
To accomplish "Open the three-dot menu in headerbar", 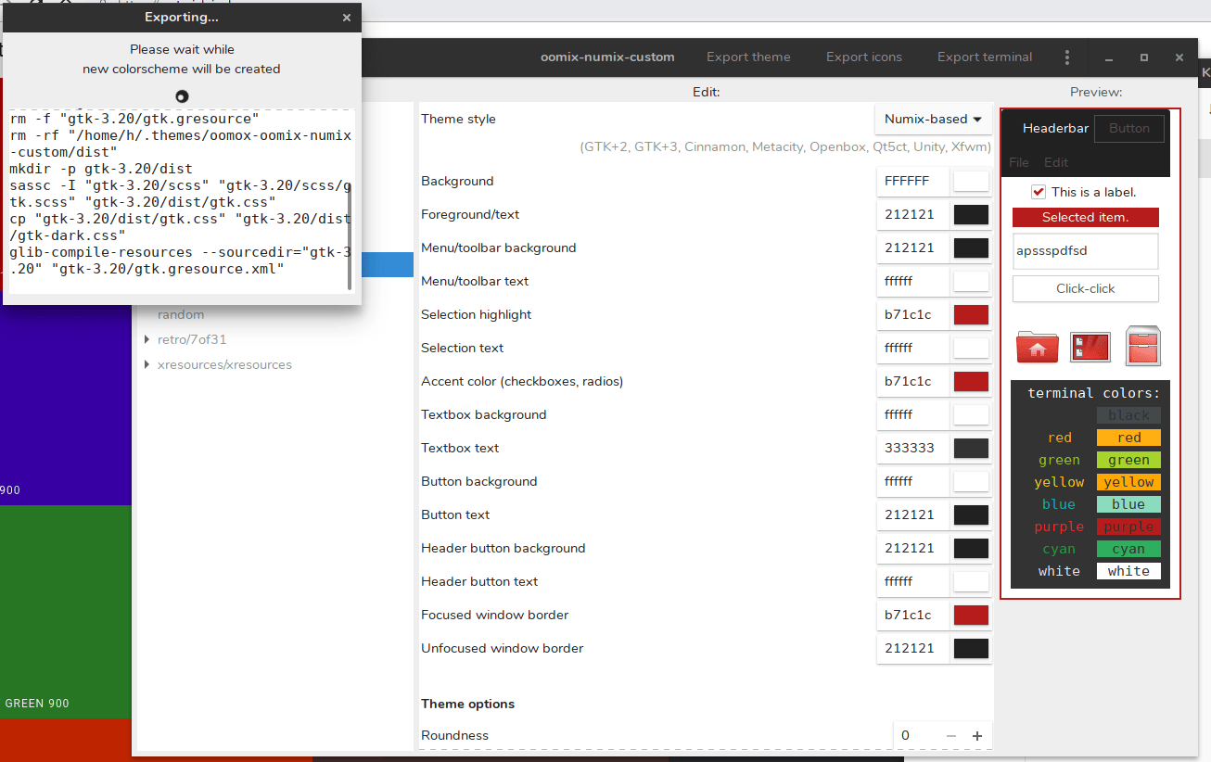I will point(1067,57).
